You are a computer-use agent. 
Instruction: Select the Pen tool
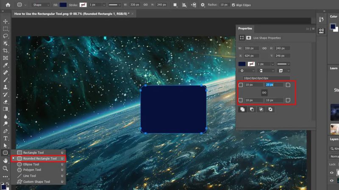6,131
